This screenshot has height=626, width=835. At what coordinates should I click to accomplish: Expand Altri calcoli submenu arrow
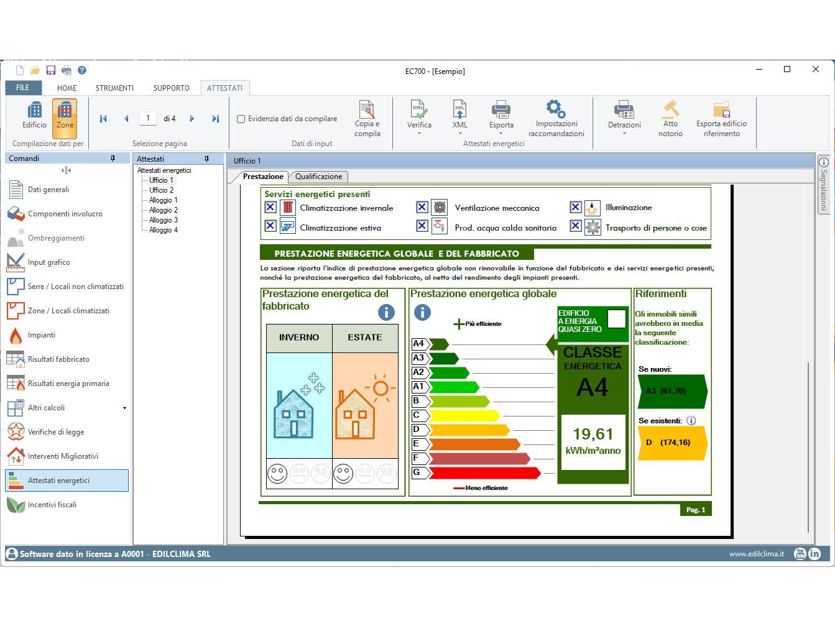coord(124,408)
